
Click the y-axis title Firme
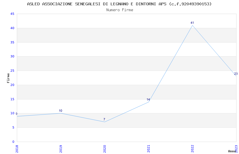tap(8, 78)
